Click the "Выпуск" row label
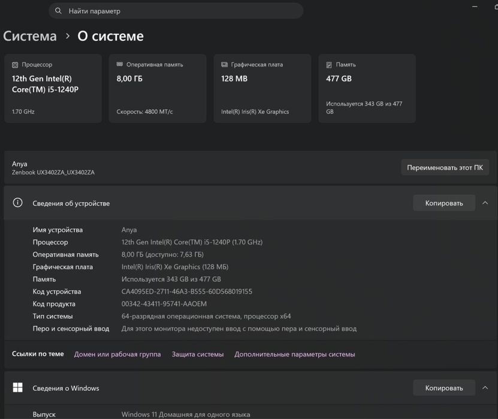 [x=44, y=414]
